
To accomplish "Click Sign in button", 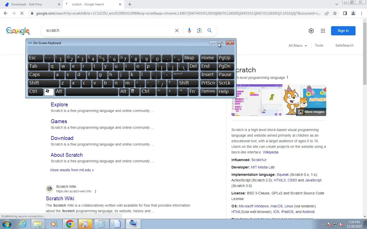I will pos(343,31).
